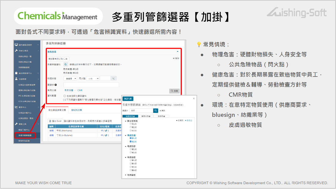Click the SDS/檔案 column header
The width and height of the screenshot is (336, 189).
tap(104, 126)
